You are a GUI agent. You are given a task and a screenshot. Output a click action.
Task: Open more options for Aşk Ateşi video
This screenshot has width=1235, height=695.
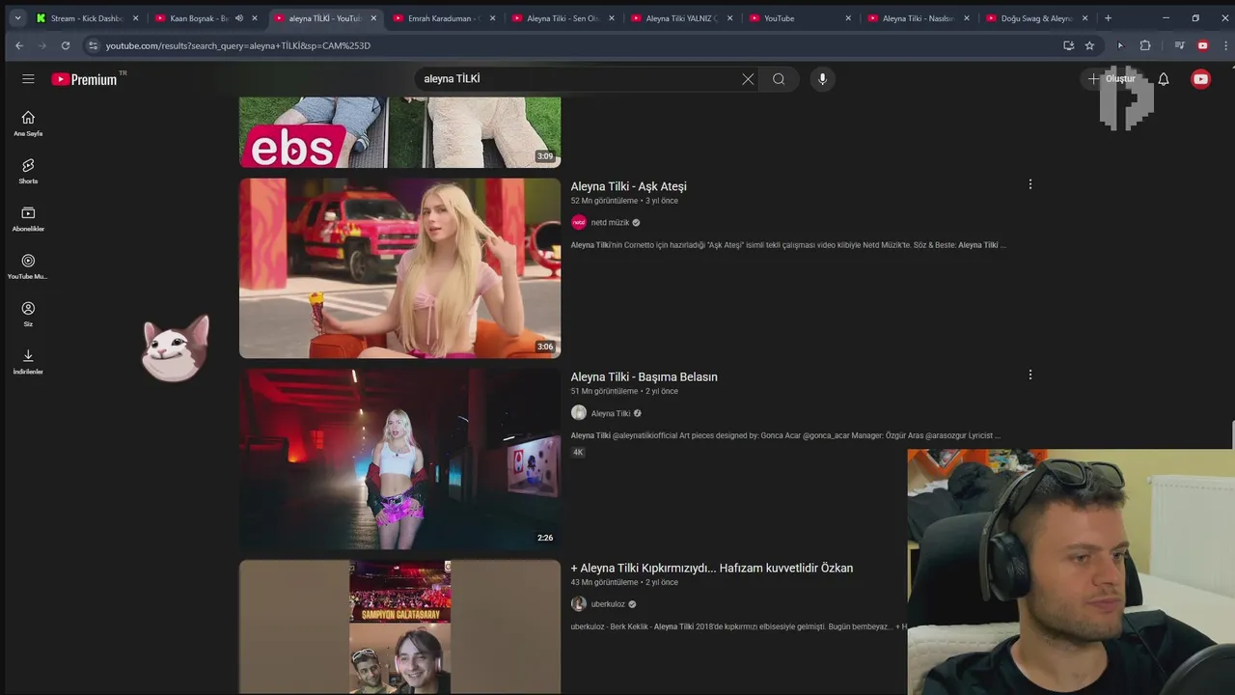coord(1029,184)
